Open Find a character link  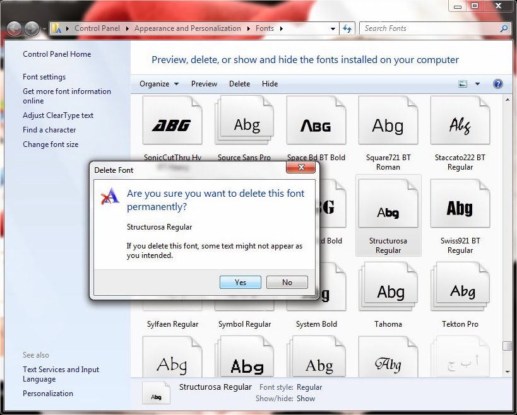pyautogui.click(x=49, y=130)
